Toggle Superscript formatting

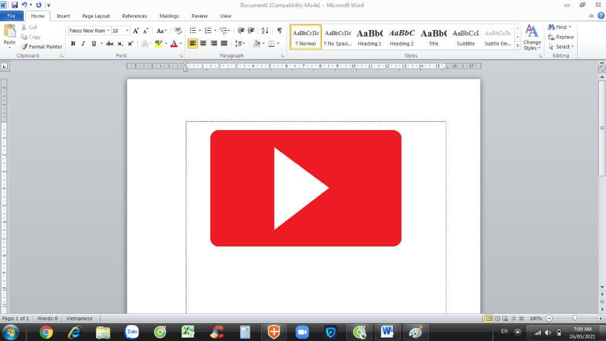coord(131,44)
